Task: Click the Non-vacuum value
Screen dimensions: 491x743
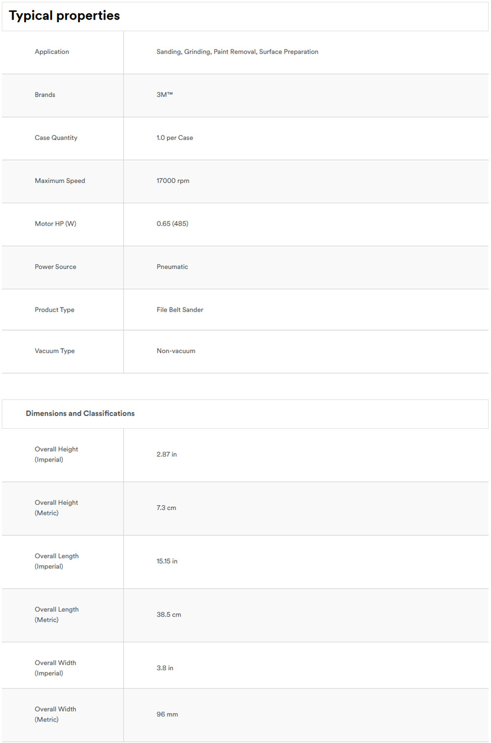Action: (x=176, y=351)
